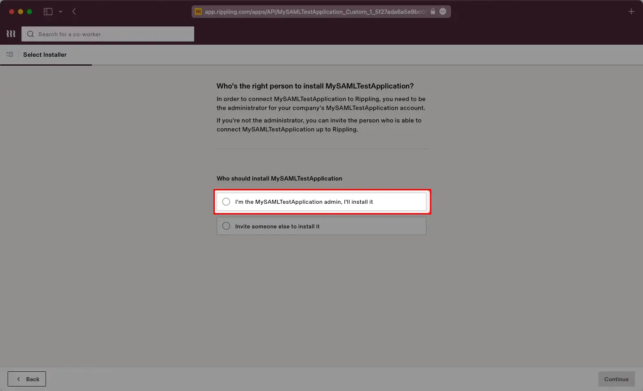Click the Back button
Screen dimensions: 643x391
(27, 379)
